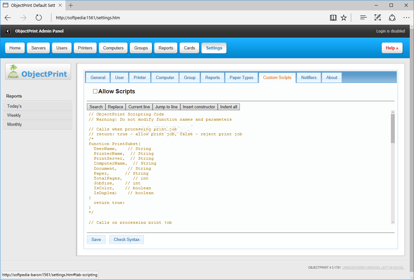The height and width of the screenshot is (280, 414).
Task: Open Today's report in sidebar
Action: click(x=37, y=106)
